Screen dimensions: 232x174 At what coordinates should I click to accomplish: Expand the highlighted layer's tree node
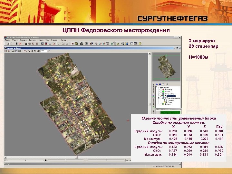click(x=158, y=96)
